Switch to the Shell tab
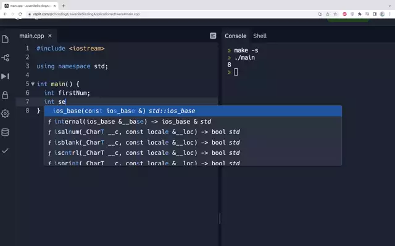Viewport: 395px width, 246px height. point(260,36)
